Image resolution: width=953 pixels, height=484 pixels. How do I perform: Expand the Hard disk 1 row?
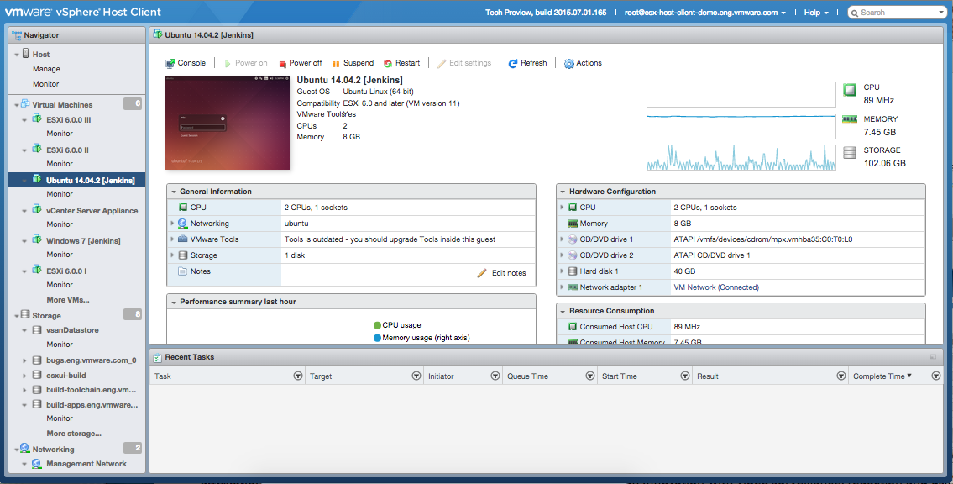pos(563,271)
